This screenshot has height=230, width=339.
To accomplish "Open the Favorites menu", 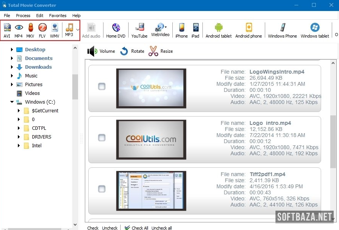I will [58, 16].
